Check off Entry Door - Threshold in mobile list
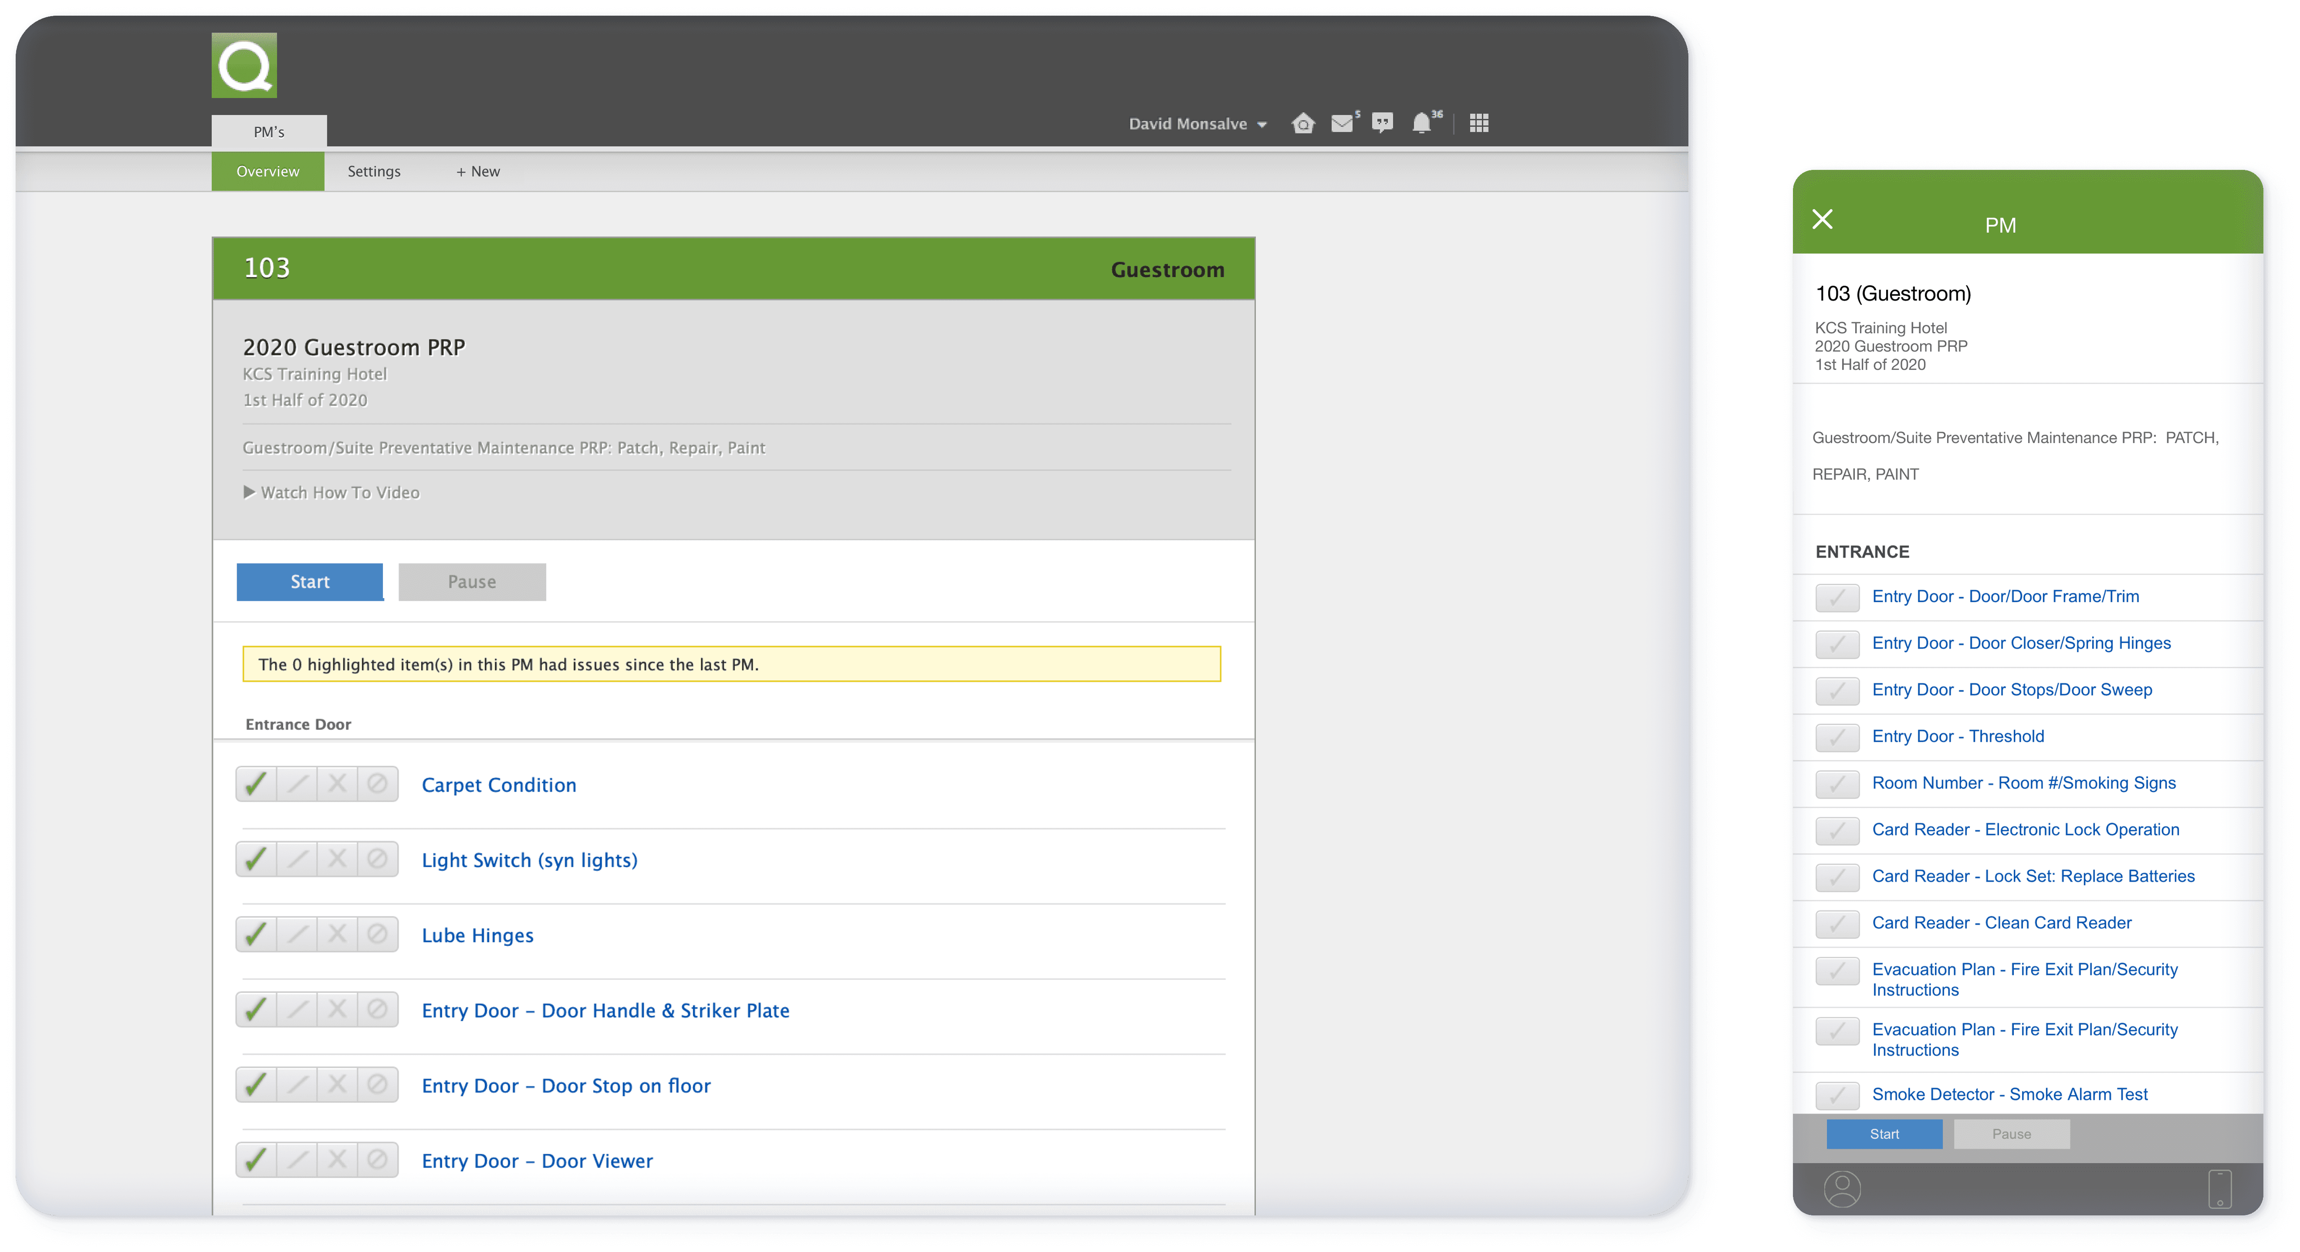Screen dimensions: 2300x1252 click(x=1837, y=737)
